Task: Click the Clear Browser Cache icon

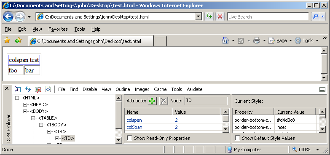Action: pos(38,89)
